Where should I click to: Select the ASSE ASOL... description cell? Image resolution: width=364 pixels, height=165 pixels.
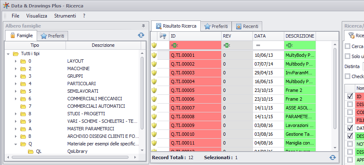click(x=300, y=108)
